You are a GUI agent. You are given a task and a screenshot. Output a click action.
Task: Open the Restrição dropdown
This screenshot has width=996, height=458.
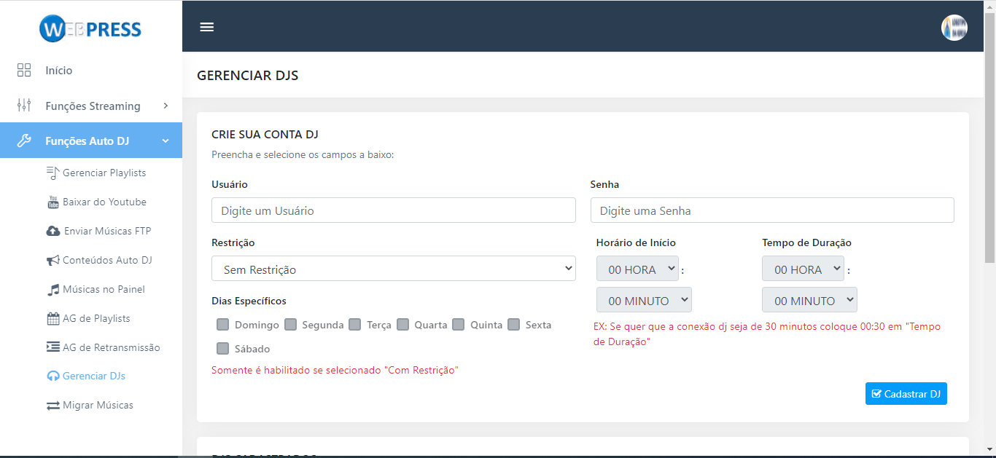pyautogui.click(x=393, y=269)
